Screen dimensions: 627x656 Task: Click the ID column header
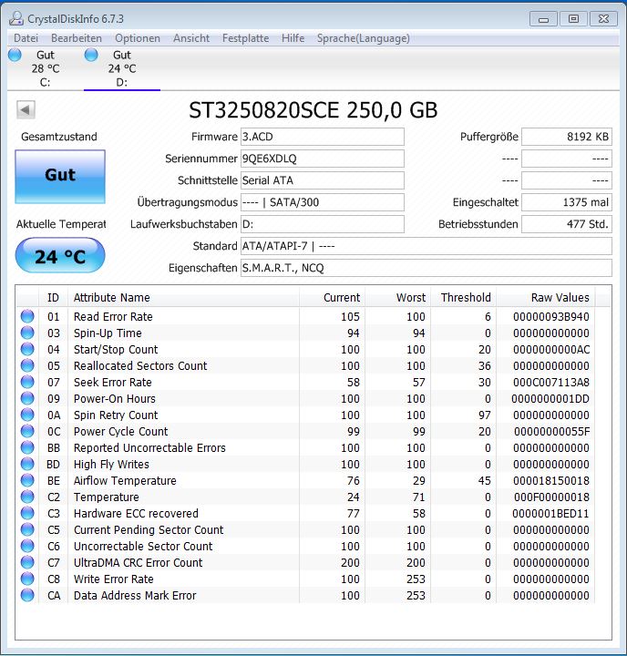tap(53, 297)
